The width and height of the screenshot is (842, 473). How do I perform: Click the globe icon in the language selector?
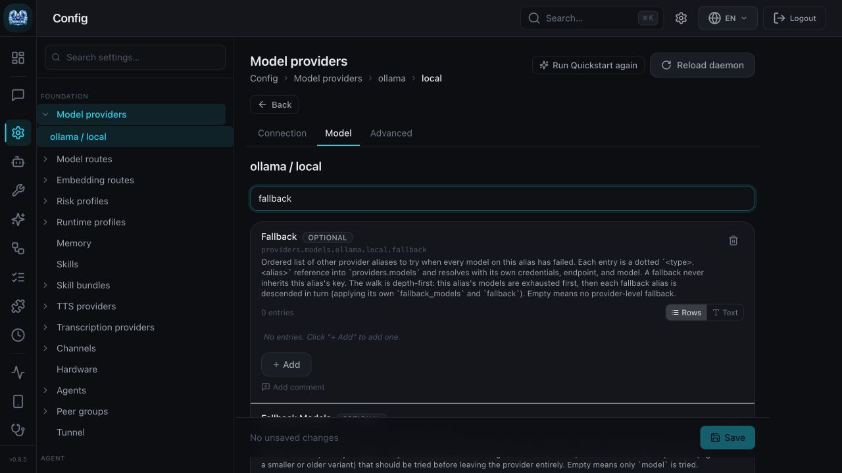[714, 18]
